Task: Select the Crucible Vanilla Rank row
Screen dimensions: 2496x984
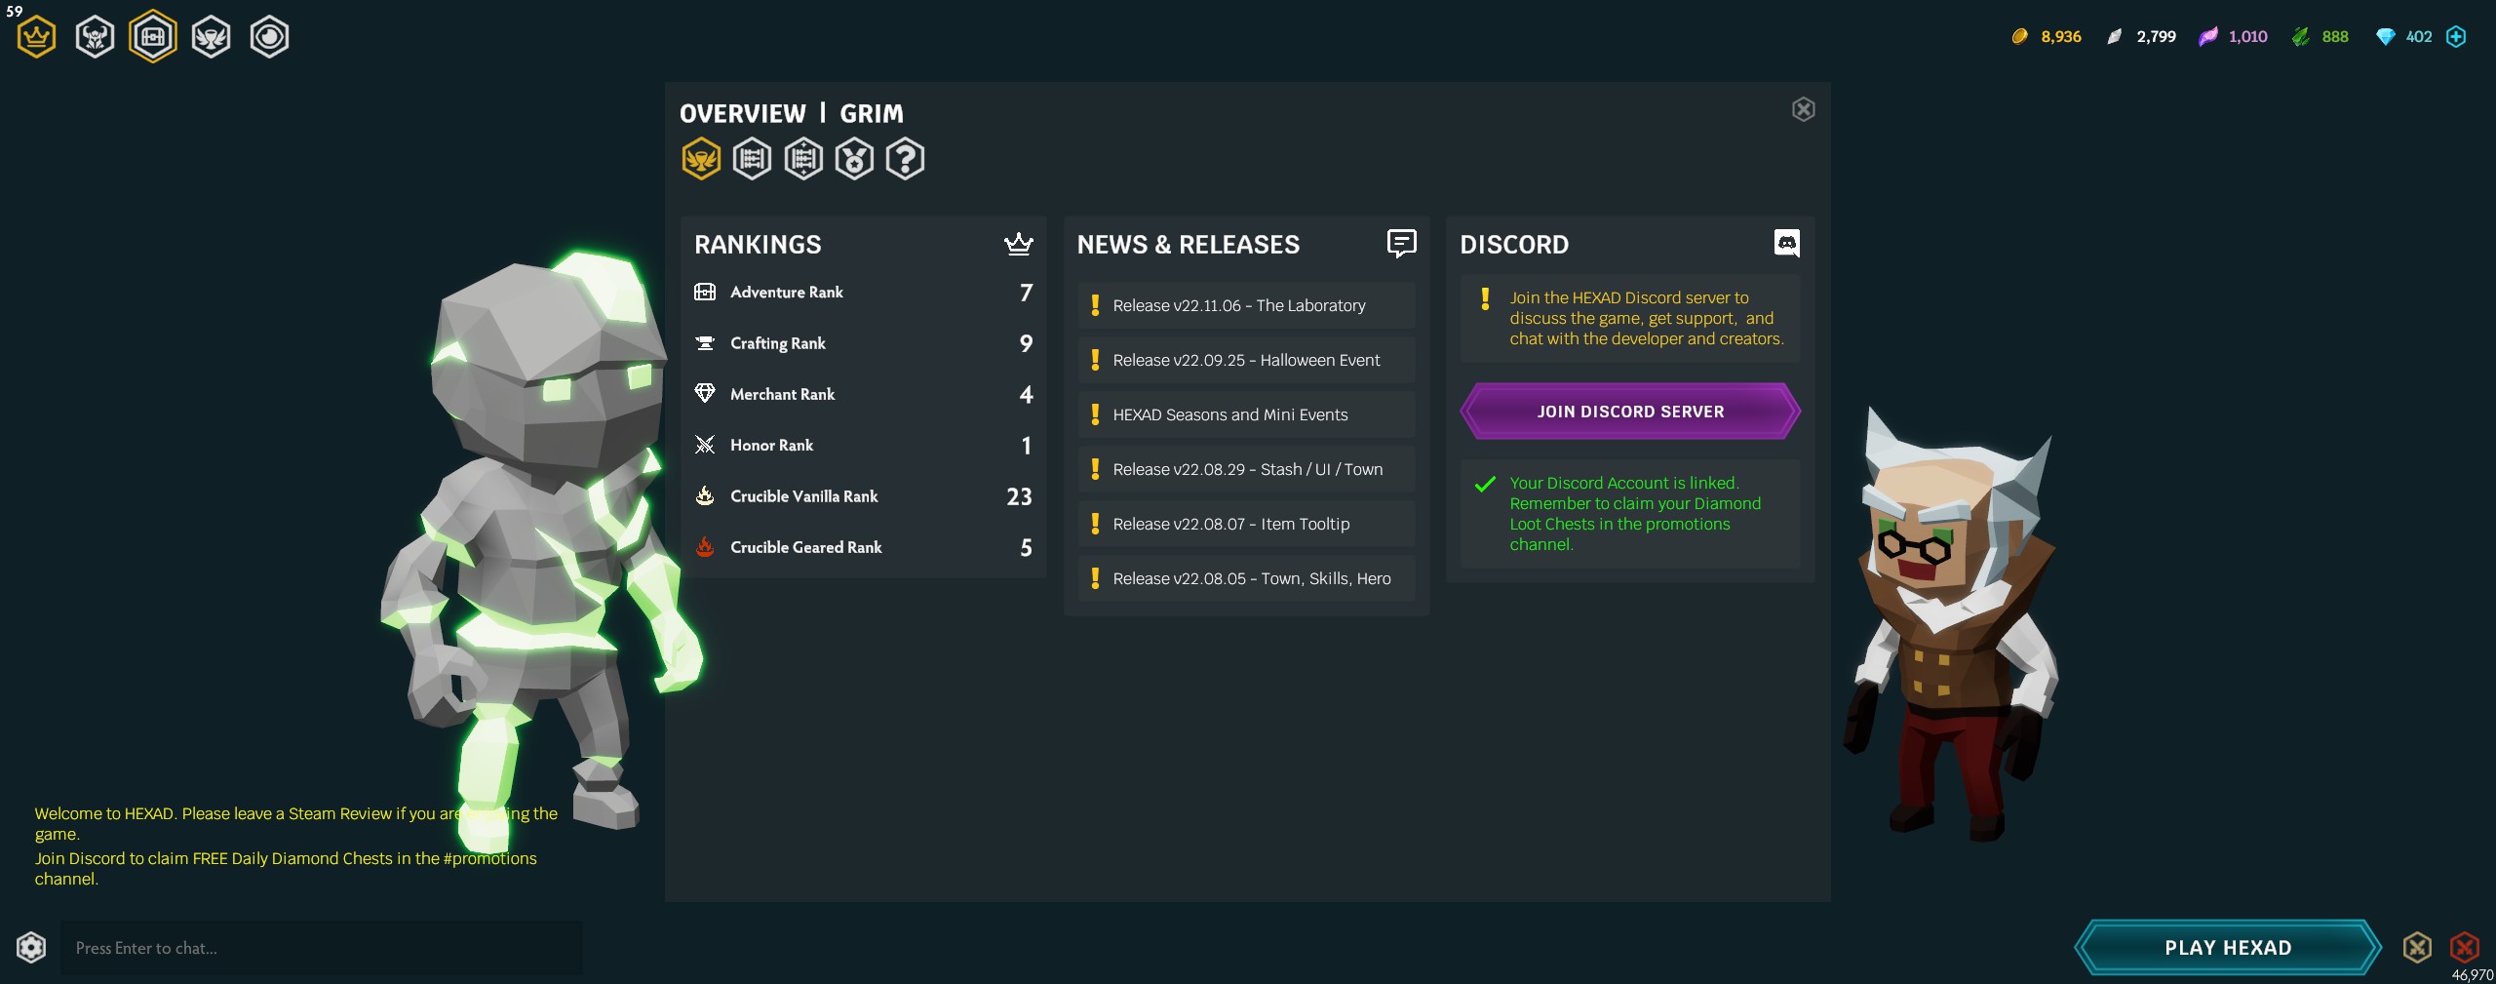Action: pyautogui.click(x=862, y=496)
